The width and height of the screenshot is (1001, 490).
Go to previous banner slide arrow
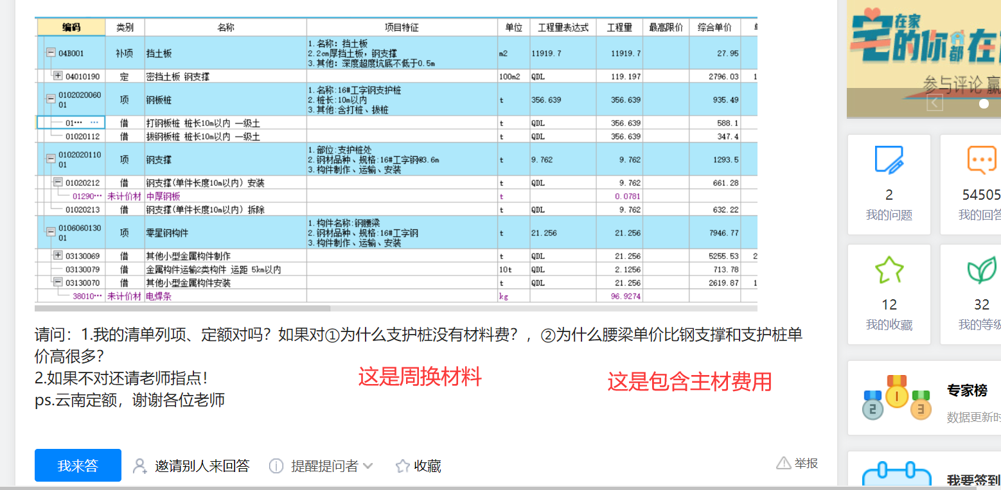pos(935,103)
